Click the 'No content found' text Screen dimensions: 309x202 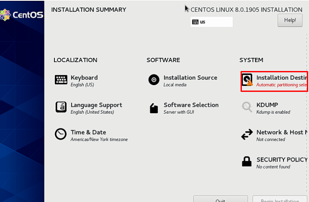click(x=273, y=167)
